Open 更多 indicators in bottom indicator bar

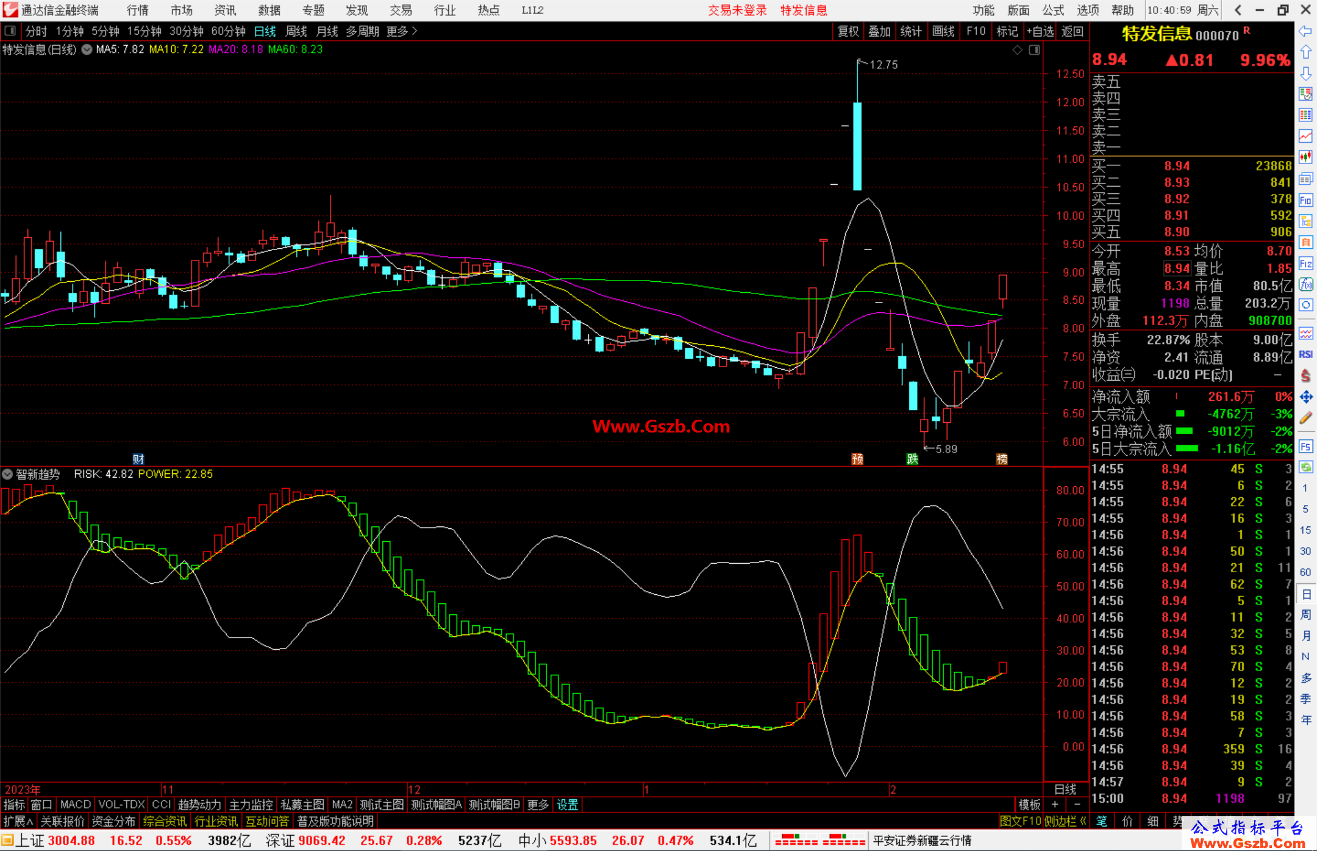[x=538, y=805]
